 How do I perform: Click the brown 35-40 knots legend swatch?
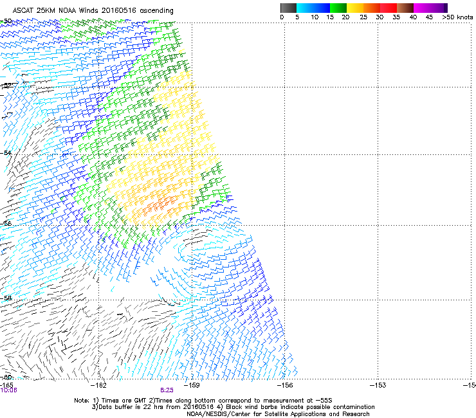(x=405, y=8)
